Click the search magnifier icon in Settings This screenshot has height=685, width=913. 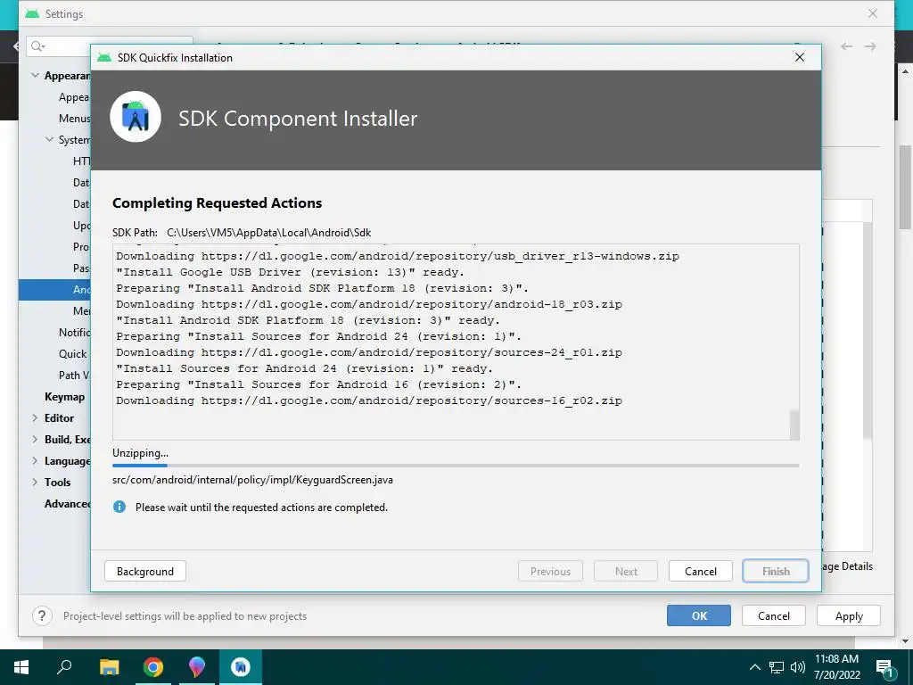pyautogui.click(x=37, y=46)
